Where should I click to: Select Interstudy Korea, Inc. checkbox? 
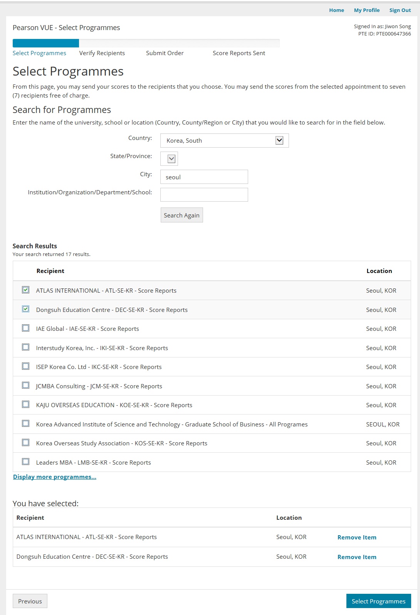pos(25,347)
